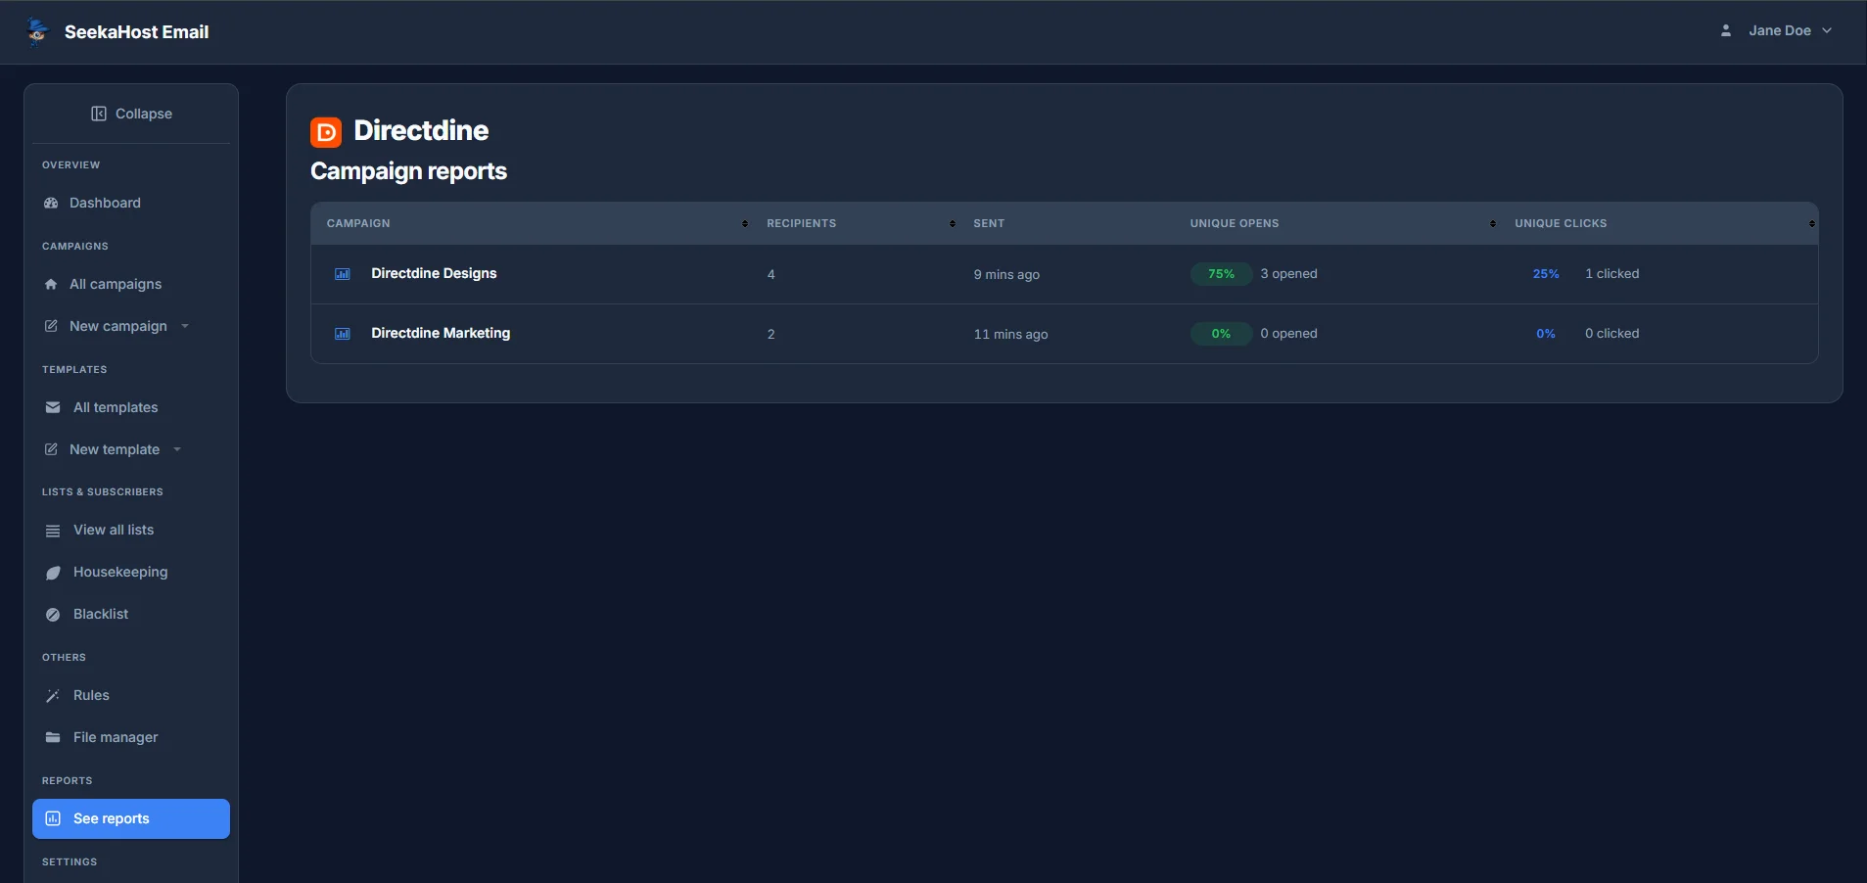Screen dimensions: 1867x883
Task: Click the orange Directdine brand icon
Action: tap(326, 132)
